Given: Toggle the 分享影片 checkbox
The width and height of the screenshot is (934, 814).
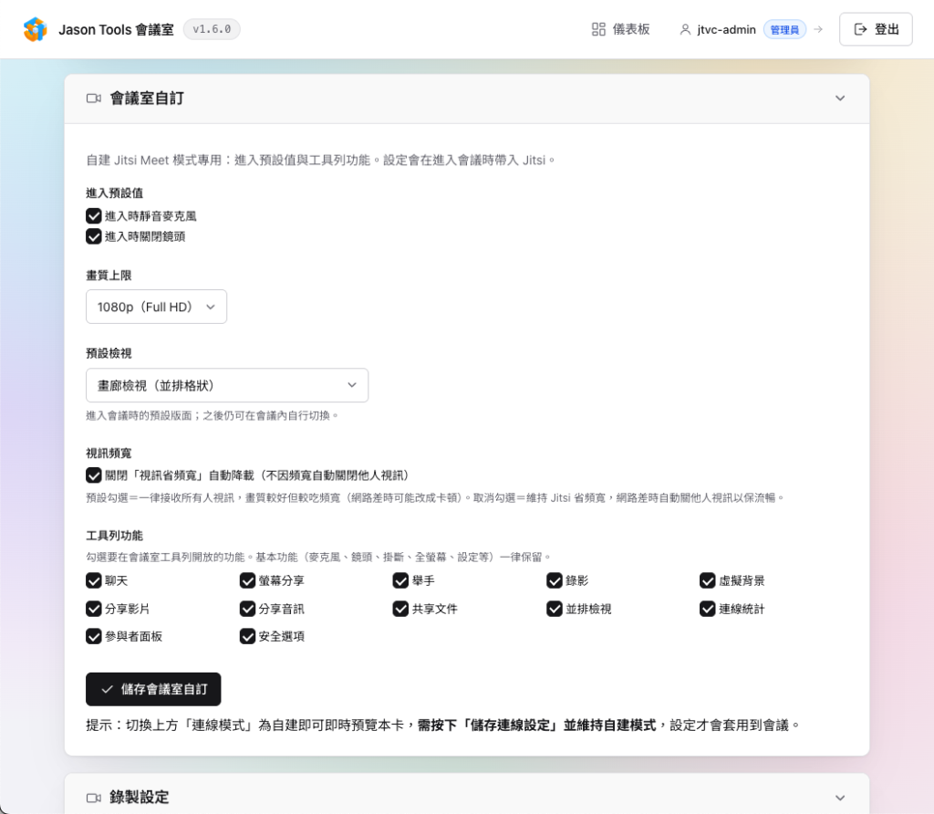Looking at the screenshot, I should [94, 609].
